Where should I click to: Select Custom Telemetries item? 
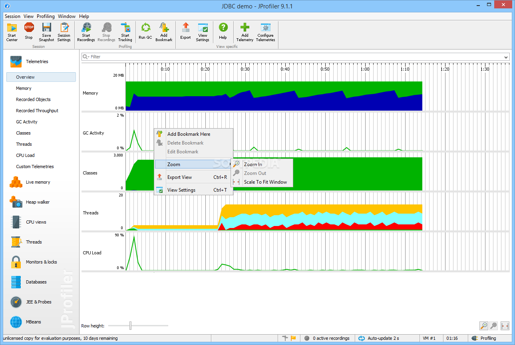[x=35, y=167]
